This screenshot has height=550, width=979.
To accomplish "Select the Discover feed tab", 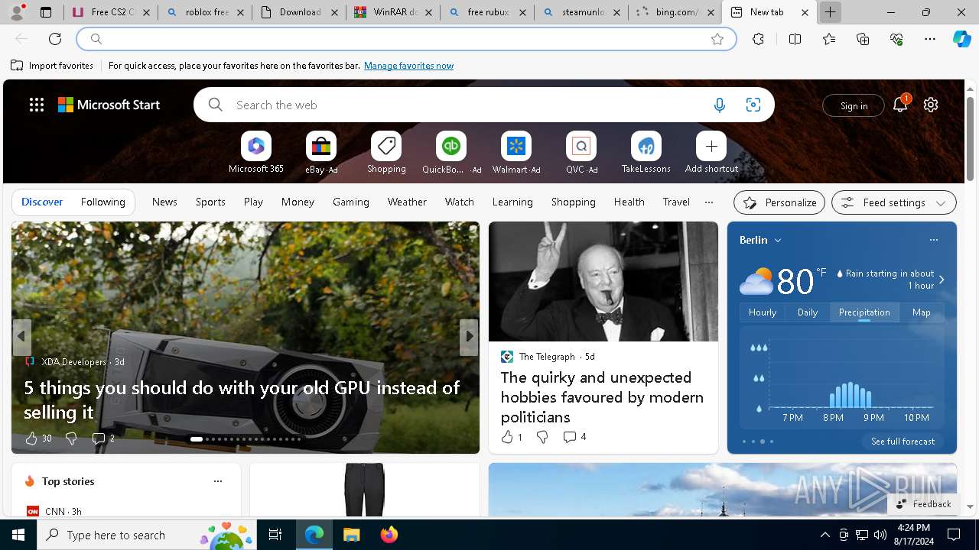I will (42, 202).
